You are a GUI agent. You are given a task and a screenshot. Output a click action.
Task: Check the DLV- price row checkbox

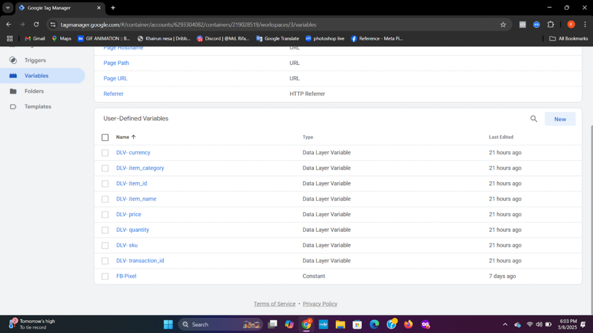tap(105, 215)
